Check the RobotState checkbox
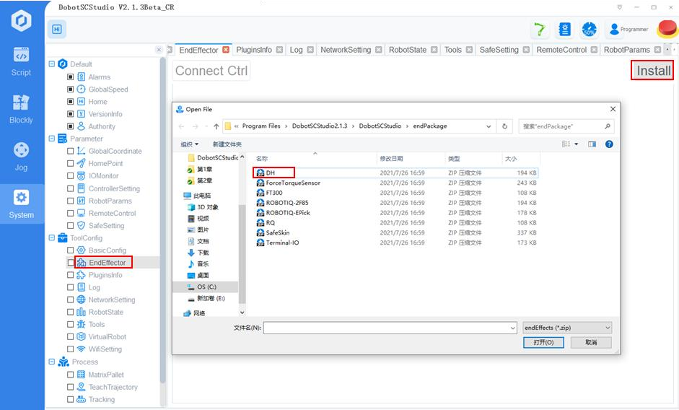This screenshot has height=410, width=679. tap(70, 312)
